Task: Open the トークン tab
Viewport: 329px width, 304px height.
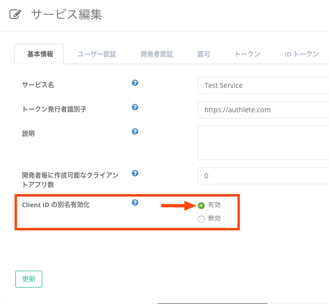Action: click(x=247, y=54)
